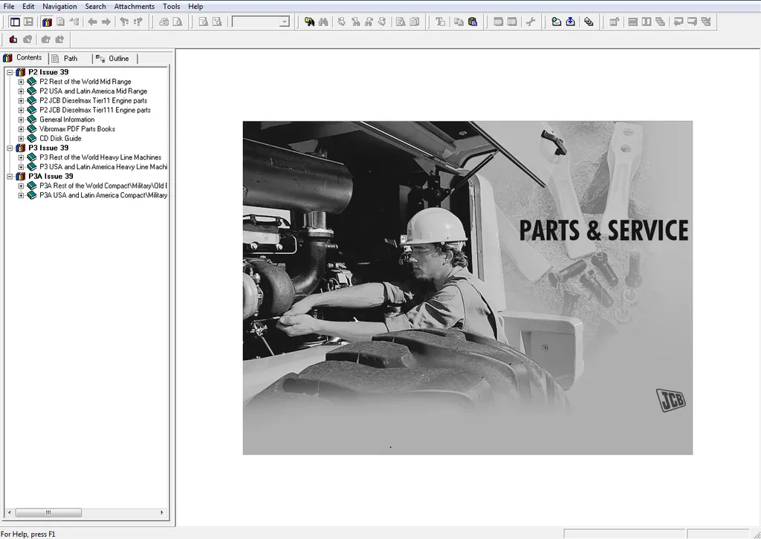Click the gray binoculars toolbar icon
Viewport: 761px width, 539px height.
[323, 22]
